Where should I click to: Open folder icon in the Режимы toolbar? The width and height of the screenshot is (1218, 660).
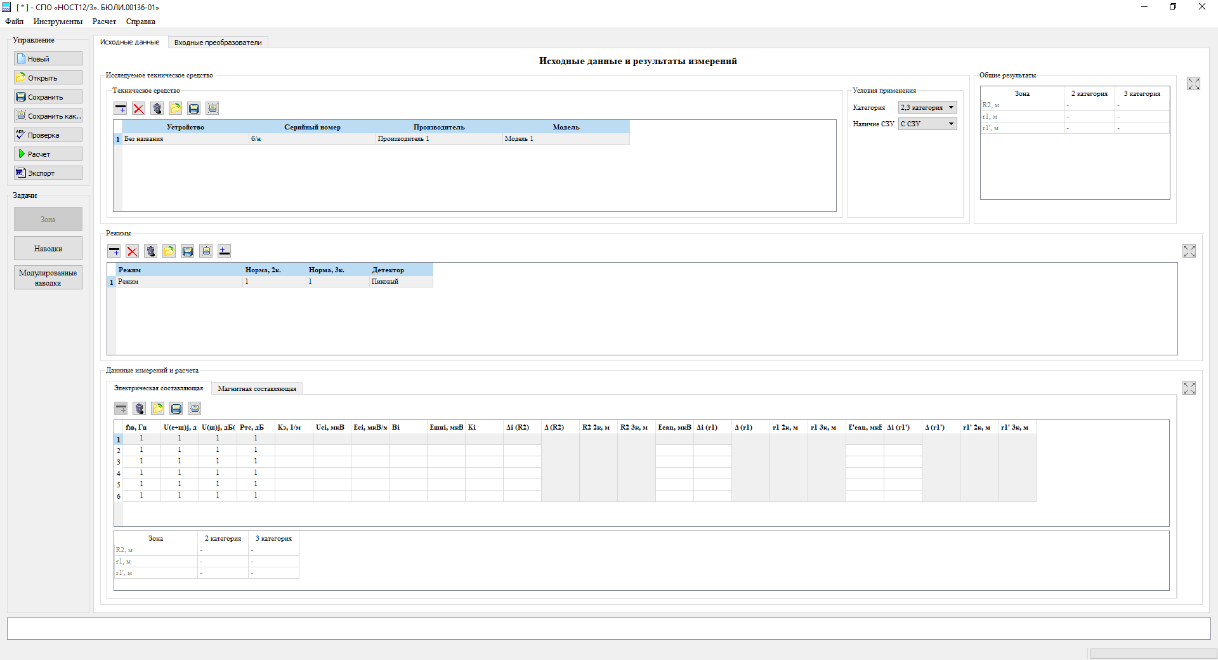coord(169,251)
